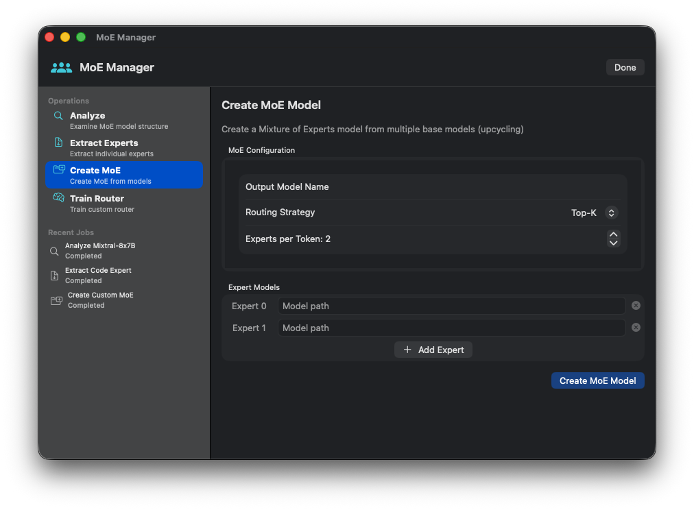Click the Create MoE Model button
Viewport: 694px width, 510px height.
point(597,380)
